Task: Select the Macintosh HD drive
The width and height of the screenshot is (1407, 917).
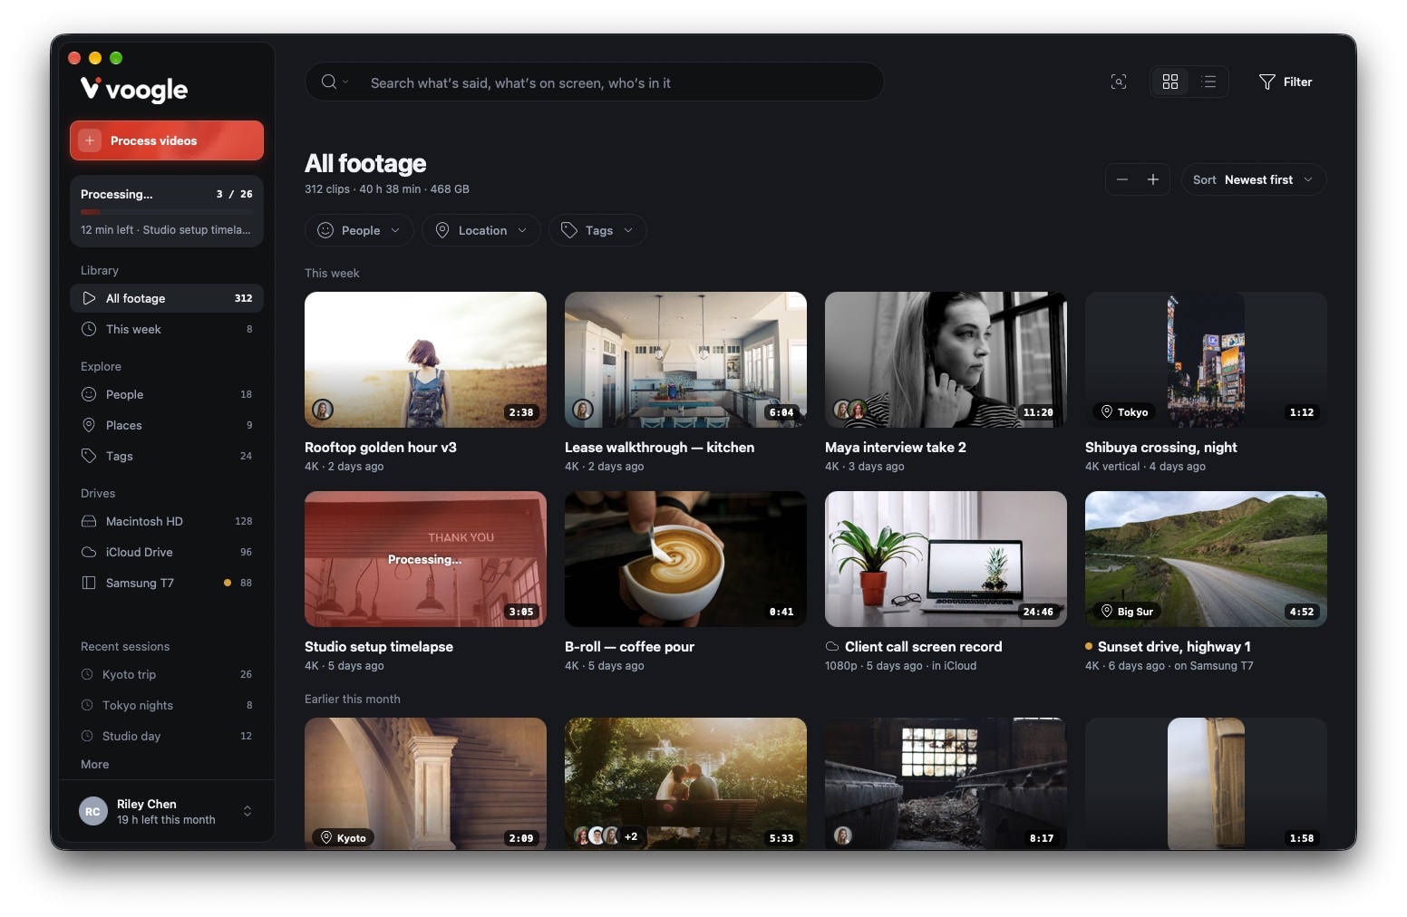Action: tap(167, 521)
